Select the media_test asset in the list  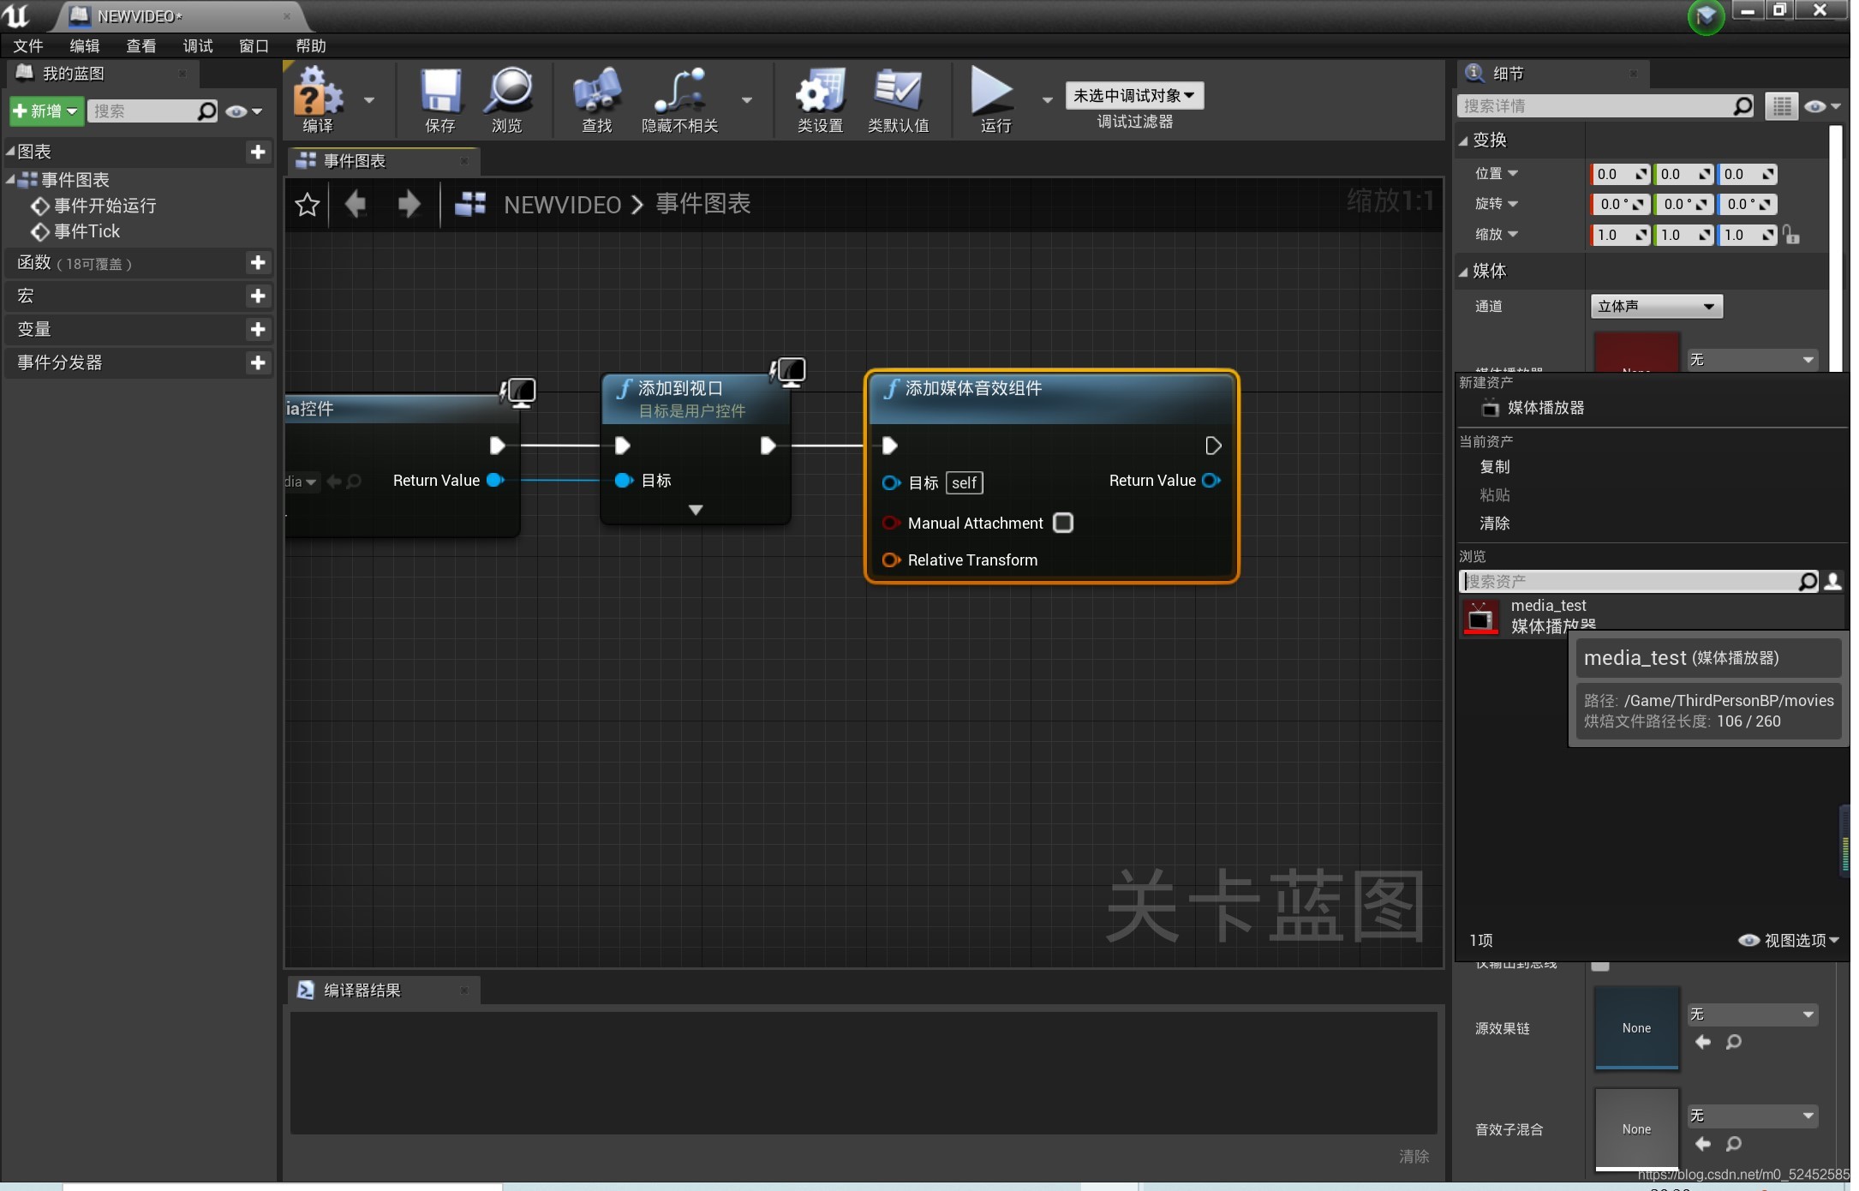click(1650, 617)
